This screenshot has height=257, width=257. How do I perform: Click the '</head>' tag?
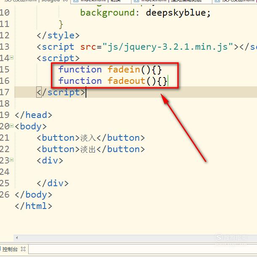point(33,115)
